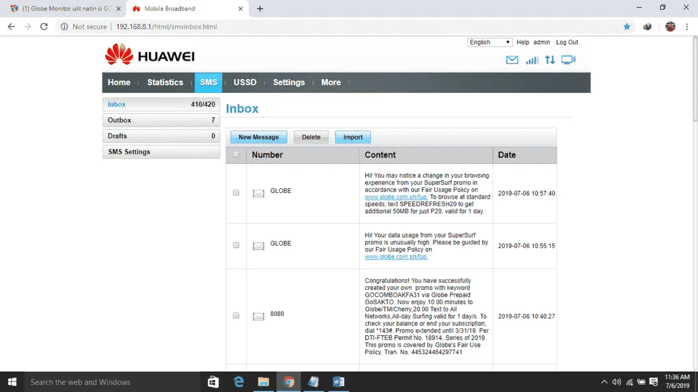Click the Chrome icon in the taskbar

pyautogui.click(x=289, y=382)
